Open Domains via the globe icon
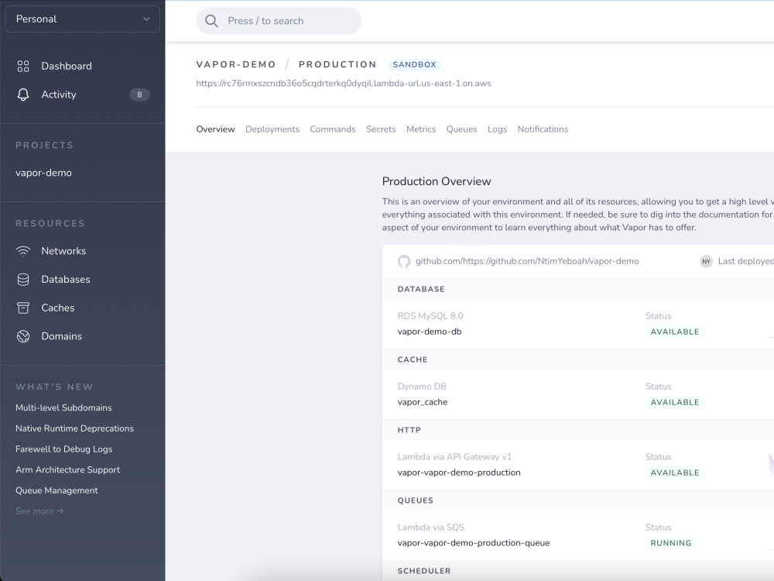This screenshot has height=581, width=774. 23,335
